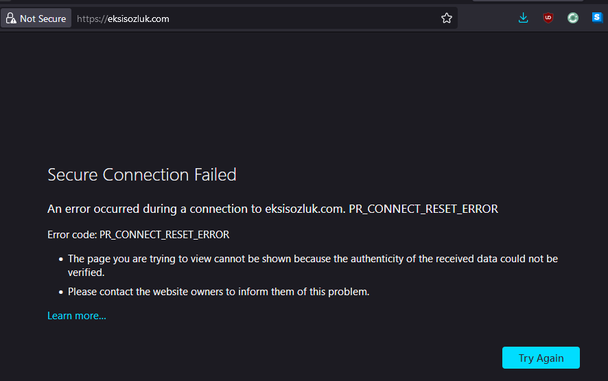Bookmark this page with the star icon
This screenshot has height=381, width=608.
(x=447, y=19)
